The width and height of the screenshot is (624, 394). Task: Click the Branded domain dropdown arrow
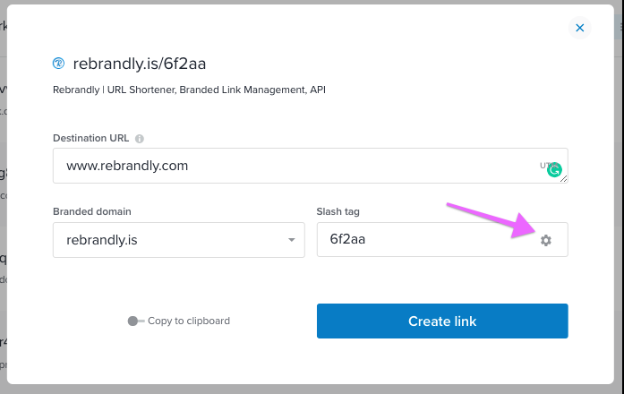click(292, 240)
